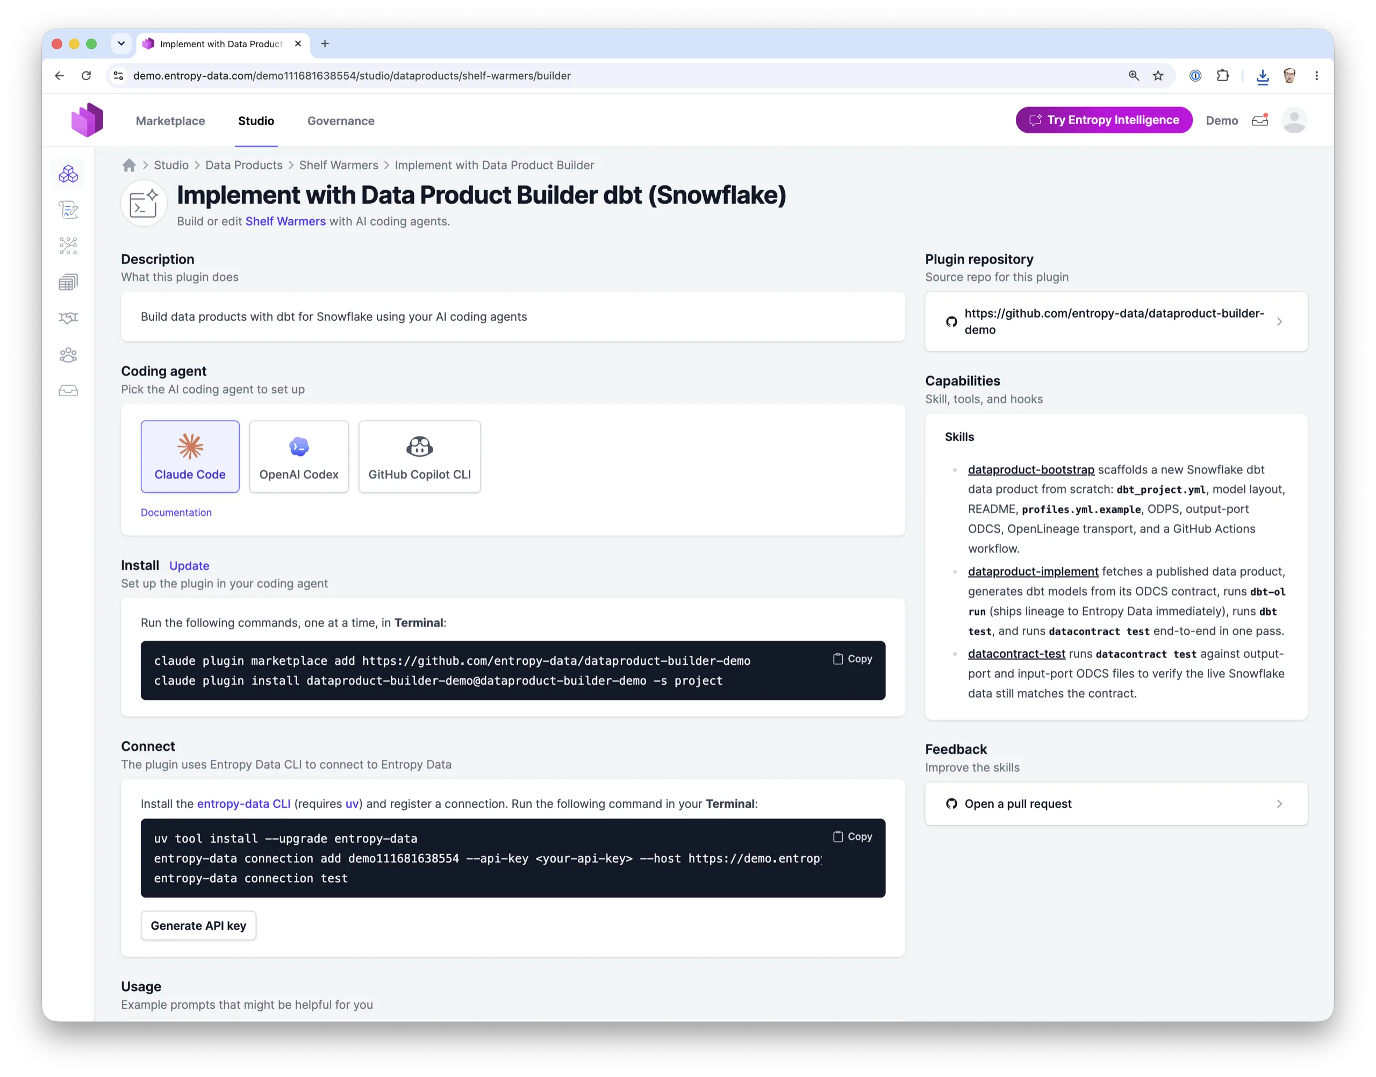Click Generate API key button
The image size is (1376, 1077).
click(x=198, y=925)
